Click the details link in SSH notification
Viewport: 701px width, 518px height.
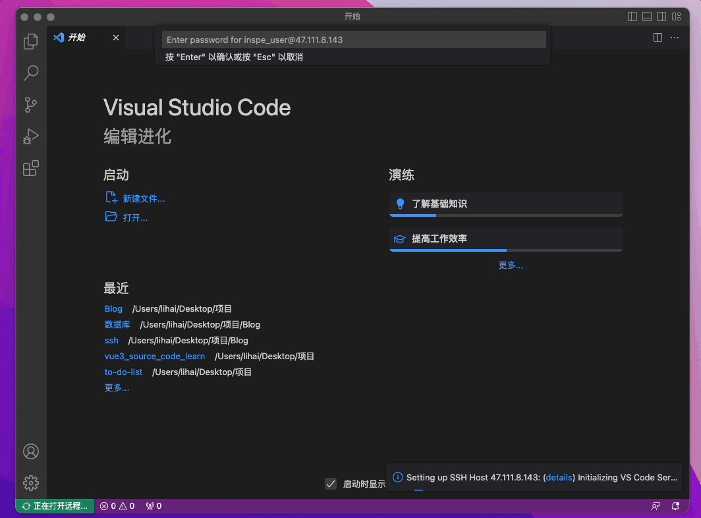click(559, 477)
